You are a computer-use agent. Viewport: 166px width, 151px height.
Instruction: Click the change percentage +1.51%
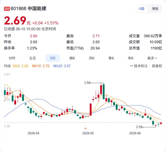51,23
